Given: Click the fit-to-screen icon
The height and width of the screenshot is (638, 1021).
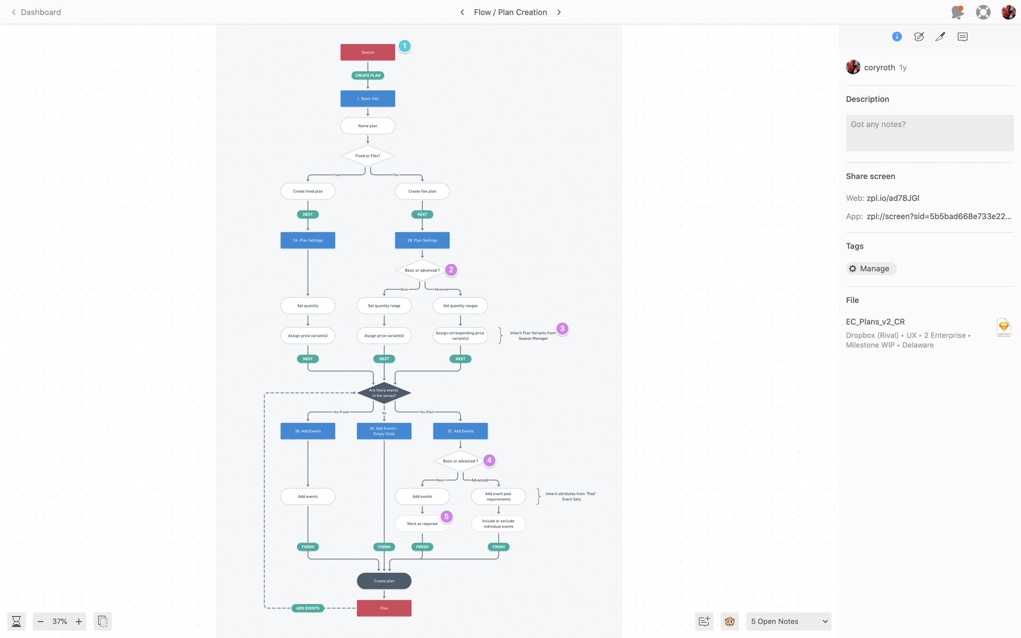Looking at the screenshot, I should (x=103, y=621).
